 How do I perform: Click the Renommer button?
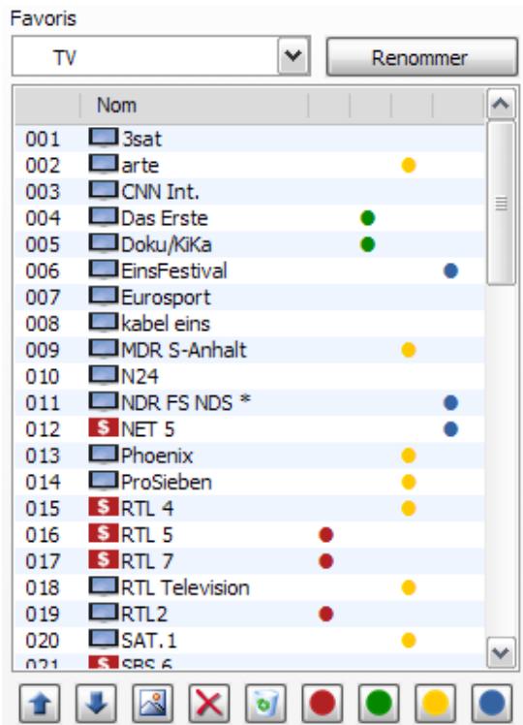click(x=422, y=57)
